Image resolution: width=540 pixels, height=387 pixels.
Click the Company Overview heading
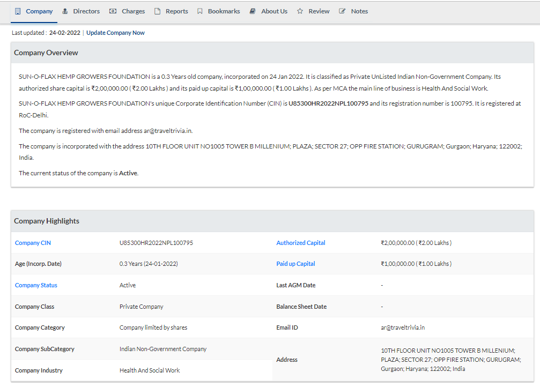[x=46, y=53]
